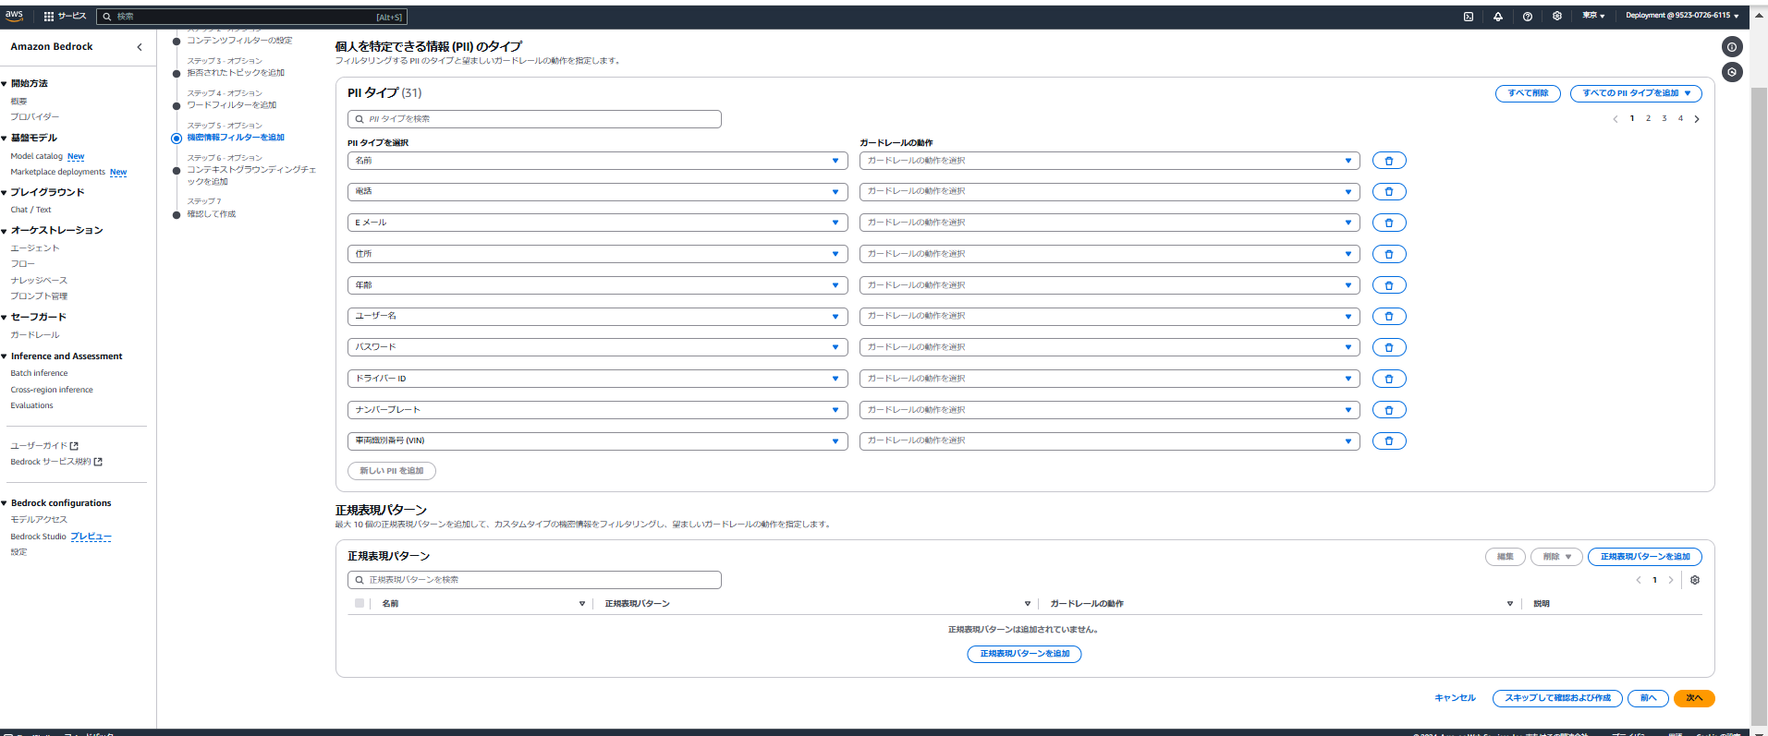Sort regex table by 名前 column
Image resolution: width=1768 pixels, height=736 pixels.
click(582, 604)
